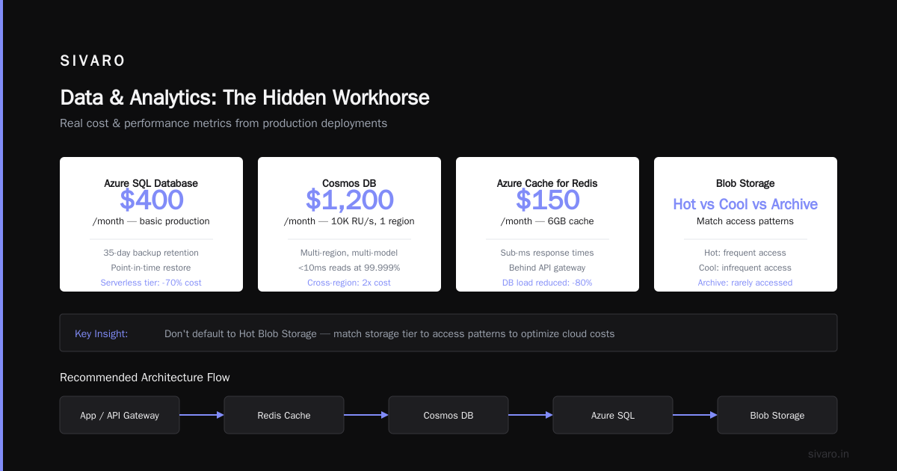Screen dimensions: 897x471
Task: Select the 'Blob Storage' flow box
Action: (777, 415)
